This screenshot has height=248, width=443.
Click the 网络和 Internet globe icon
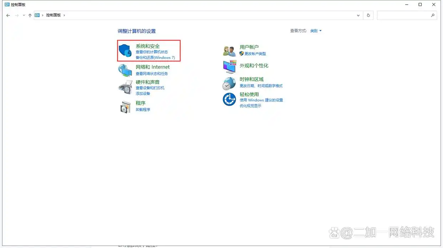point(125,70)
